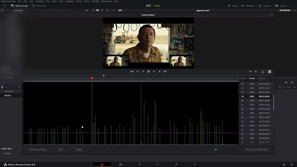297x167 pixels.
Task: Switch media storage to thumbnail view
Action: click(x=97, y=10)
